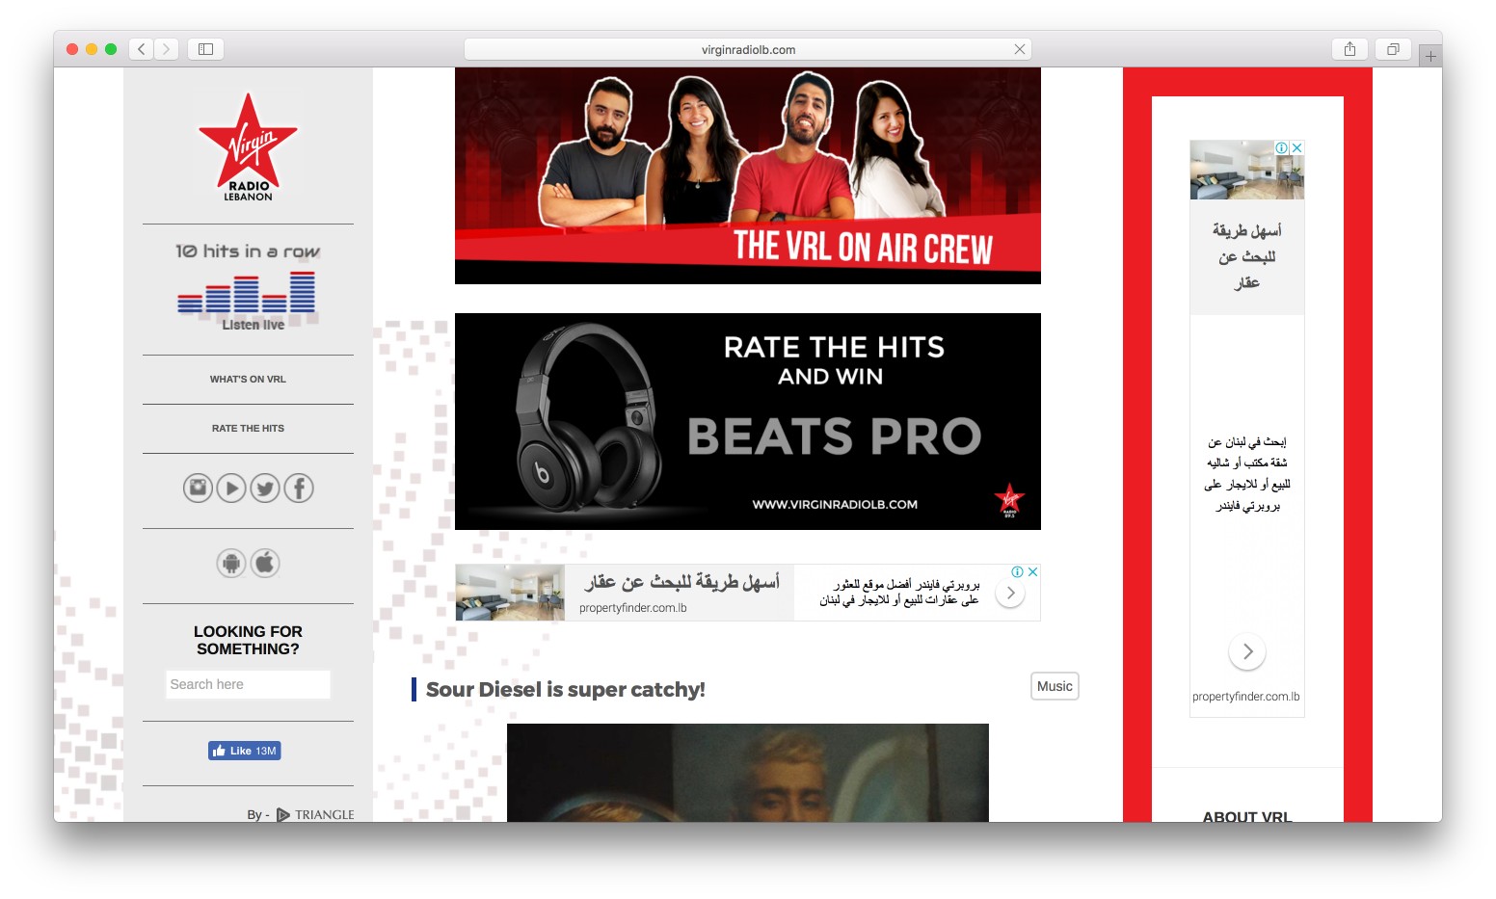Close the right sidebar propertyfinder ad
The image size is (1496, 899).
click(x=1297, y=147)
